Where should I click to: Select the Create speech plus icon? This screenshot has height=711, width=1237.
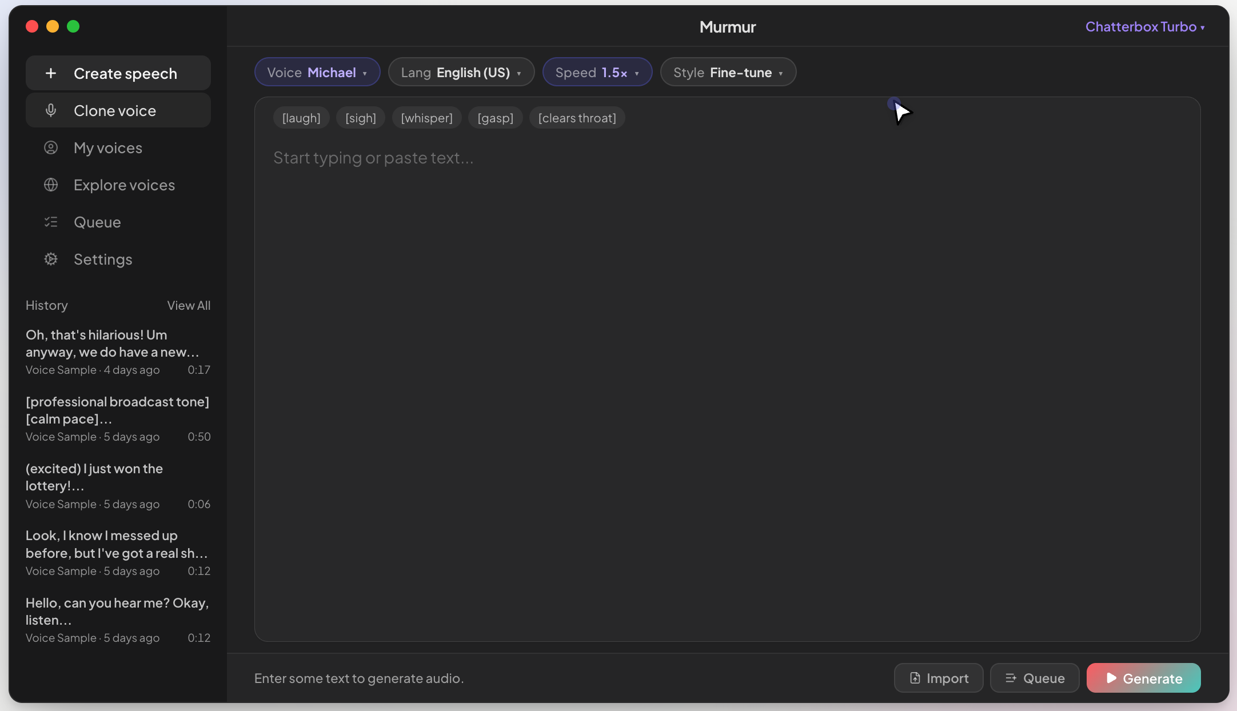[x=51, y=73]
